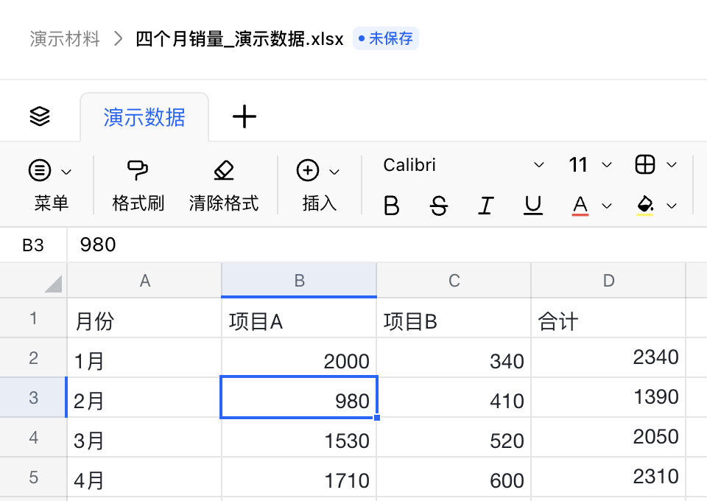Add a new sheet with plus icon
Image resolution: width=707 pixels, height=501 pixels.
(x=245, y=116)
